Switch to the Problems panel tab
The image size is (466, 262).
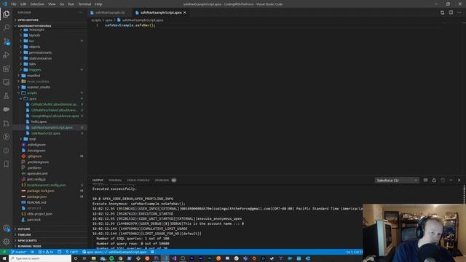[x=165, y=180]
